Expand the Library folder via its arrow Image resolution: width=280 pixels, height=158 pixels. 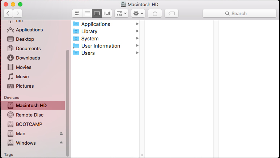pos(137,31)
